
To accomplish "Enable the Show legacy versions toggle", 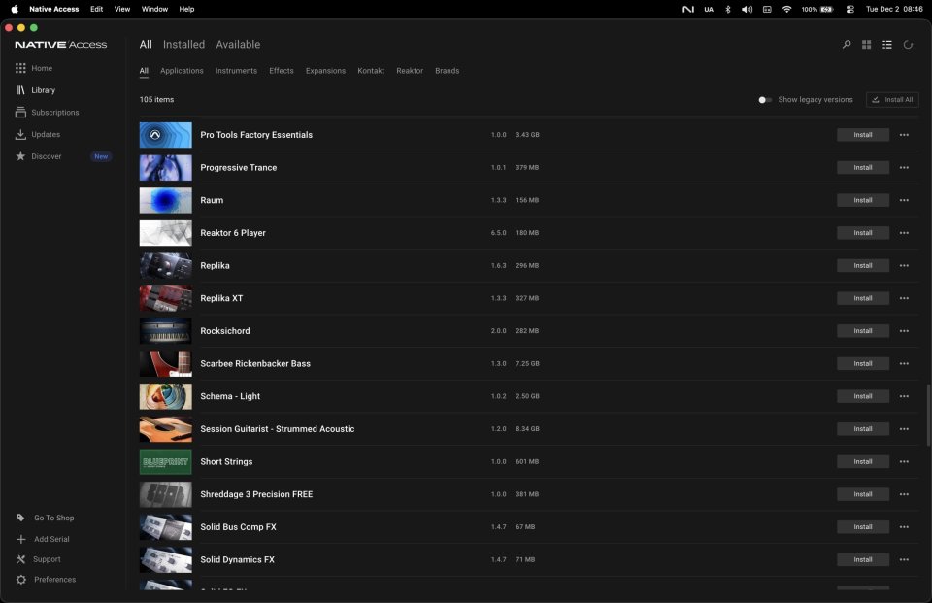I will [x=764, y=99].
